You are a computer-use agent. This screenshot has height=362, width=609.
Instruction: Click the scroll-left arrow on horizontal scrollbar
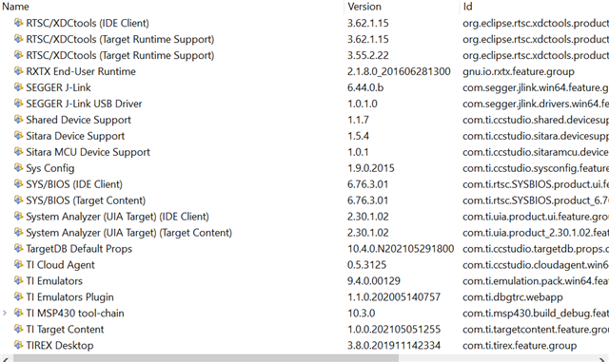pos(5,359)
